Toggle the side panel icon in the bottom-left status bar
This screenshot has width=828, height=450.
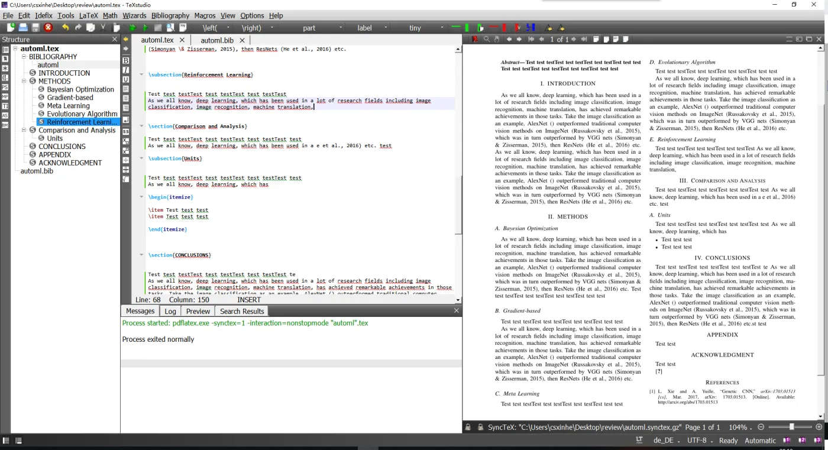point(6,441)
